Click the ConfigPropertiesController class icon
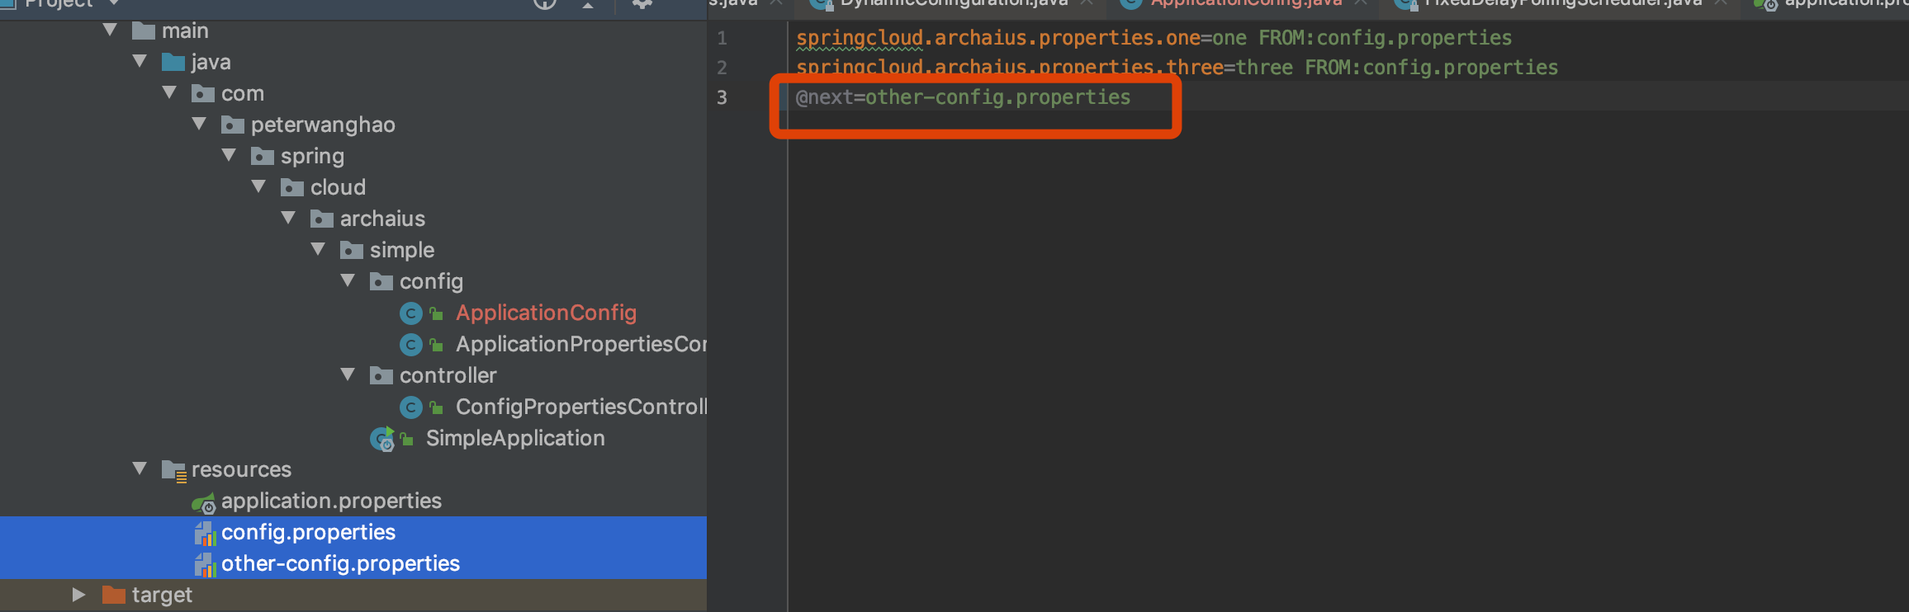This screenshot has width=1909, height=612. point(410,407)
